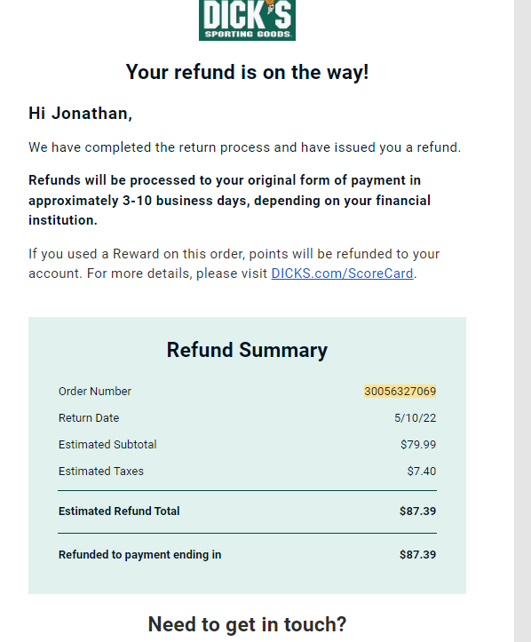This screenshot has width=531, height=642.
Task: Click the Refund Summary heading
Action: [x=247, y=350]
